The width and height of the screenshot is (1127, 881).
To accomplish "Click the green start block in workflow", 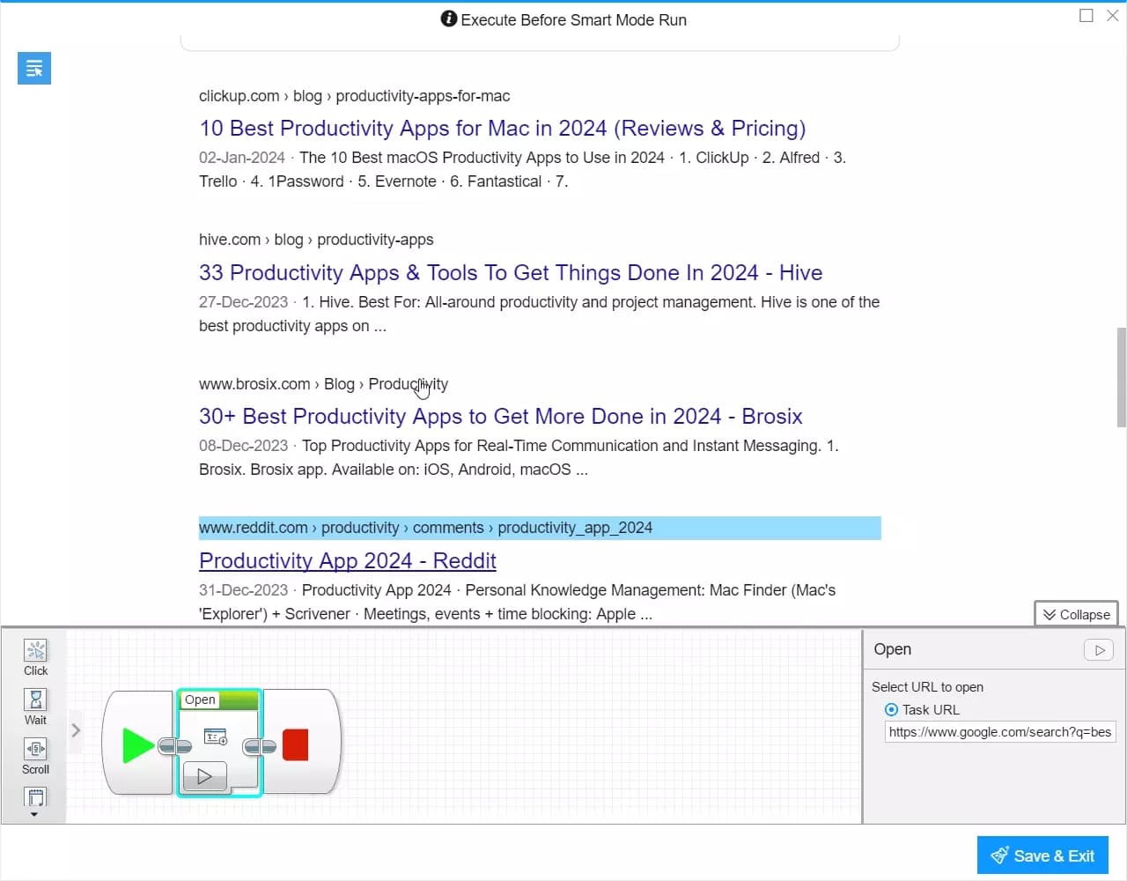I will 137,745.
